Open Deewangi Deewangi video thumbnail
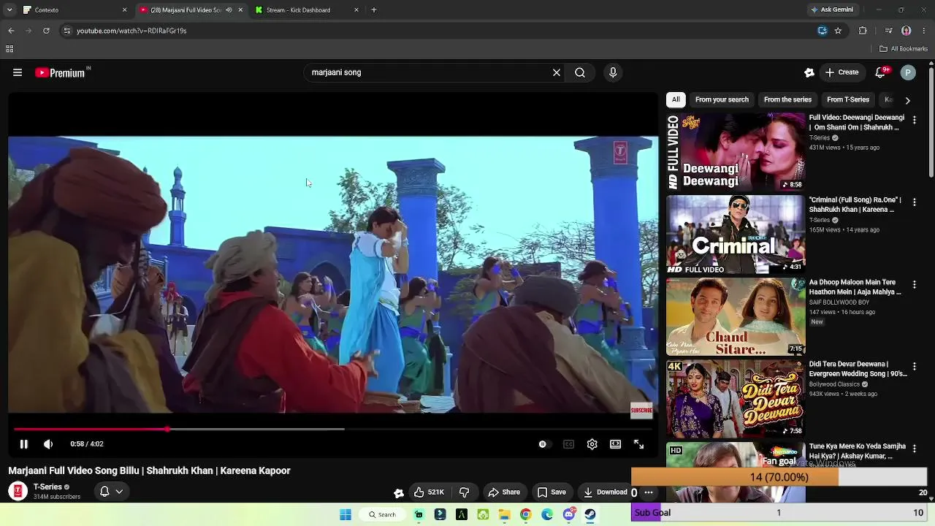Screen dimensions: 935x526 (736, 152)
